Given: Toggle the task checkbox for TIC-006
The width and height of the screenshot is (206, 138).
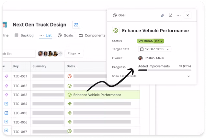Looking at the screenshot, I should pos(6,122).
